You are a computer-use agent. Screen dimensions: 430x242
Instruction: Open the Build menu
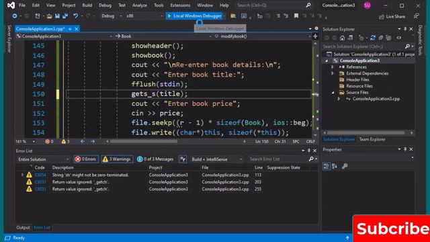[x=87, y=5]
